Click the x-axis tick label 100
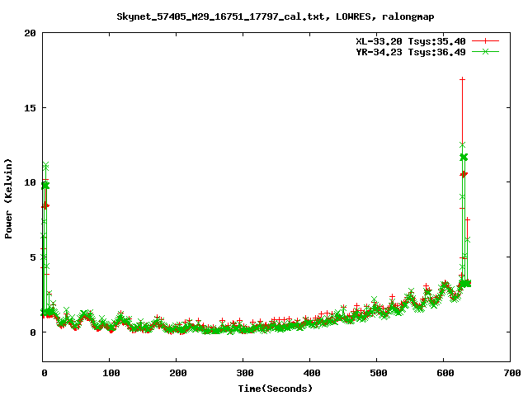528x396 pixels. pos(111,373)
